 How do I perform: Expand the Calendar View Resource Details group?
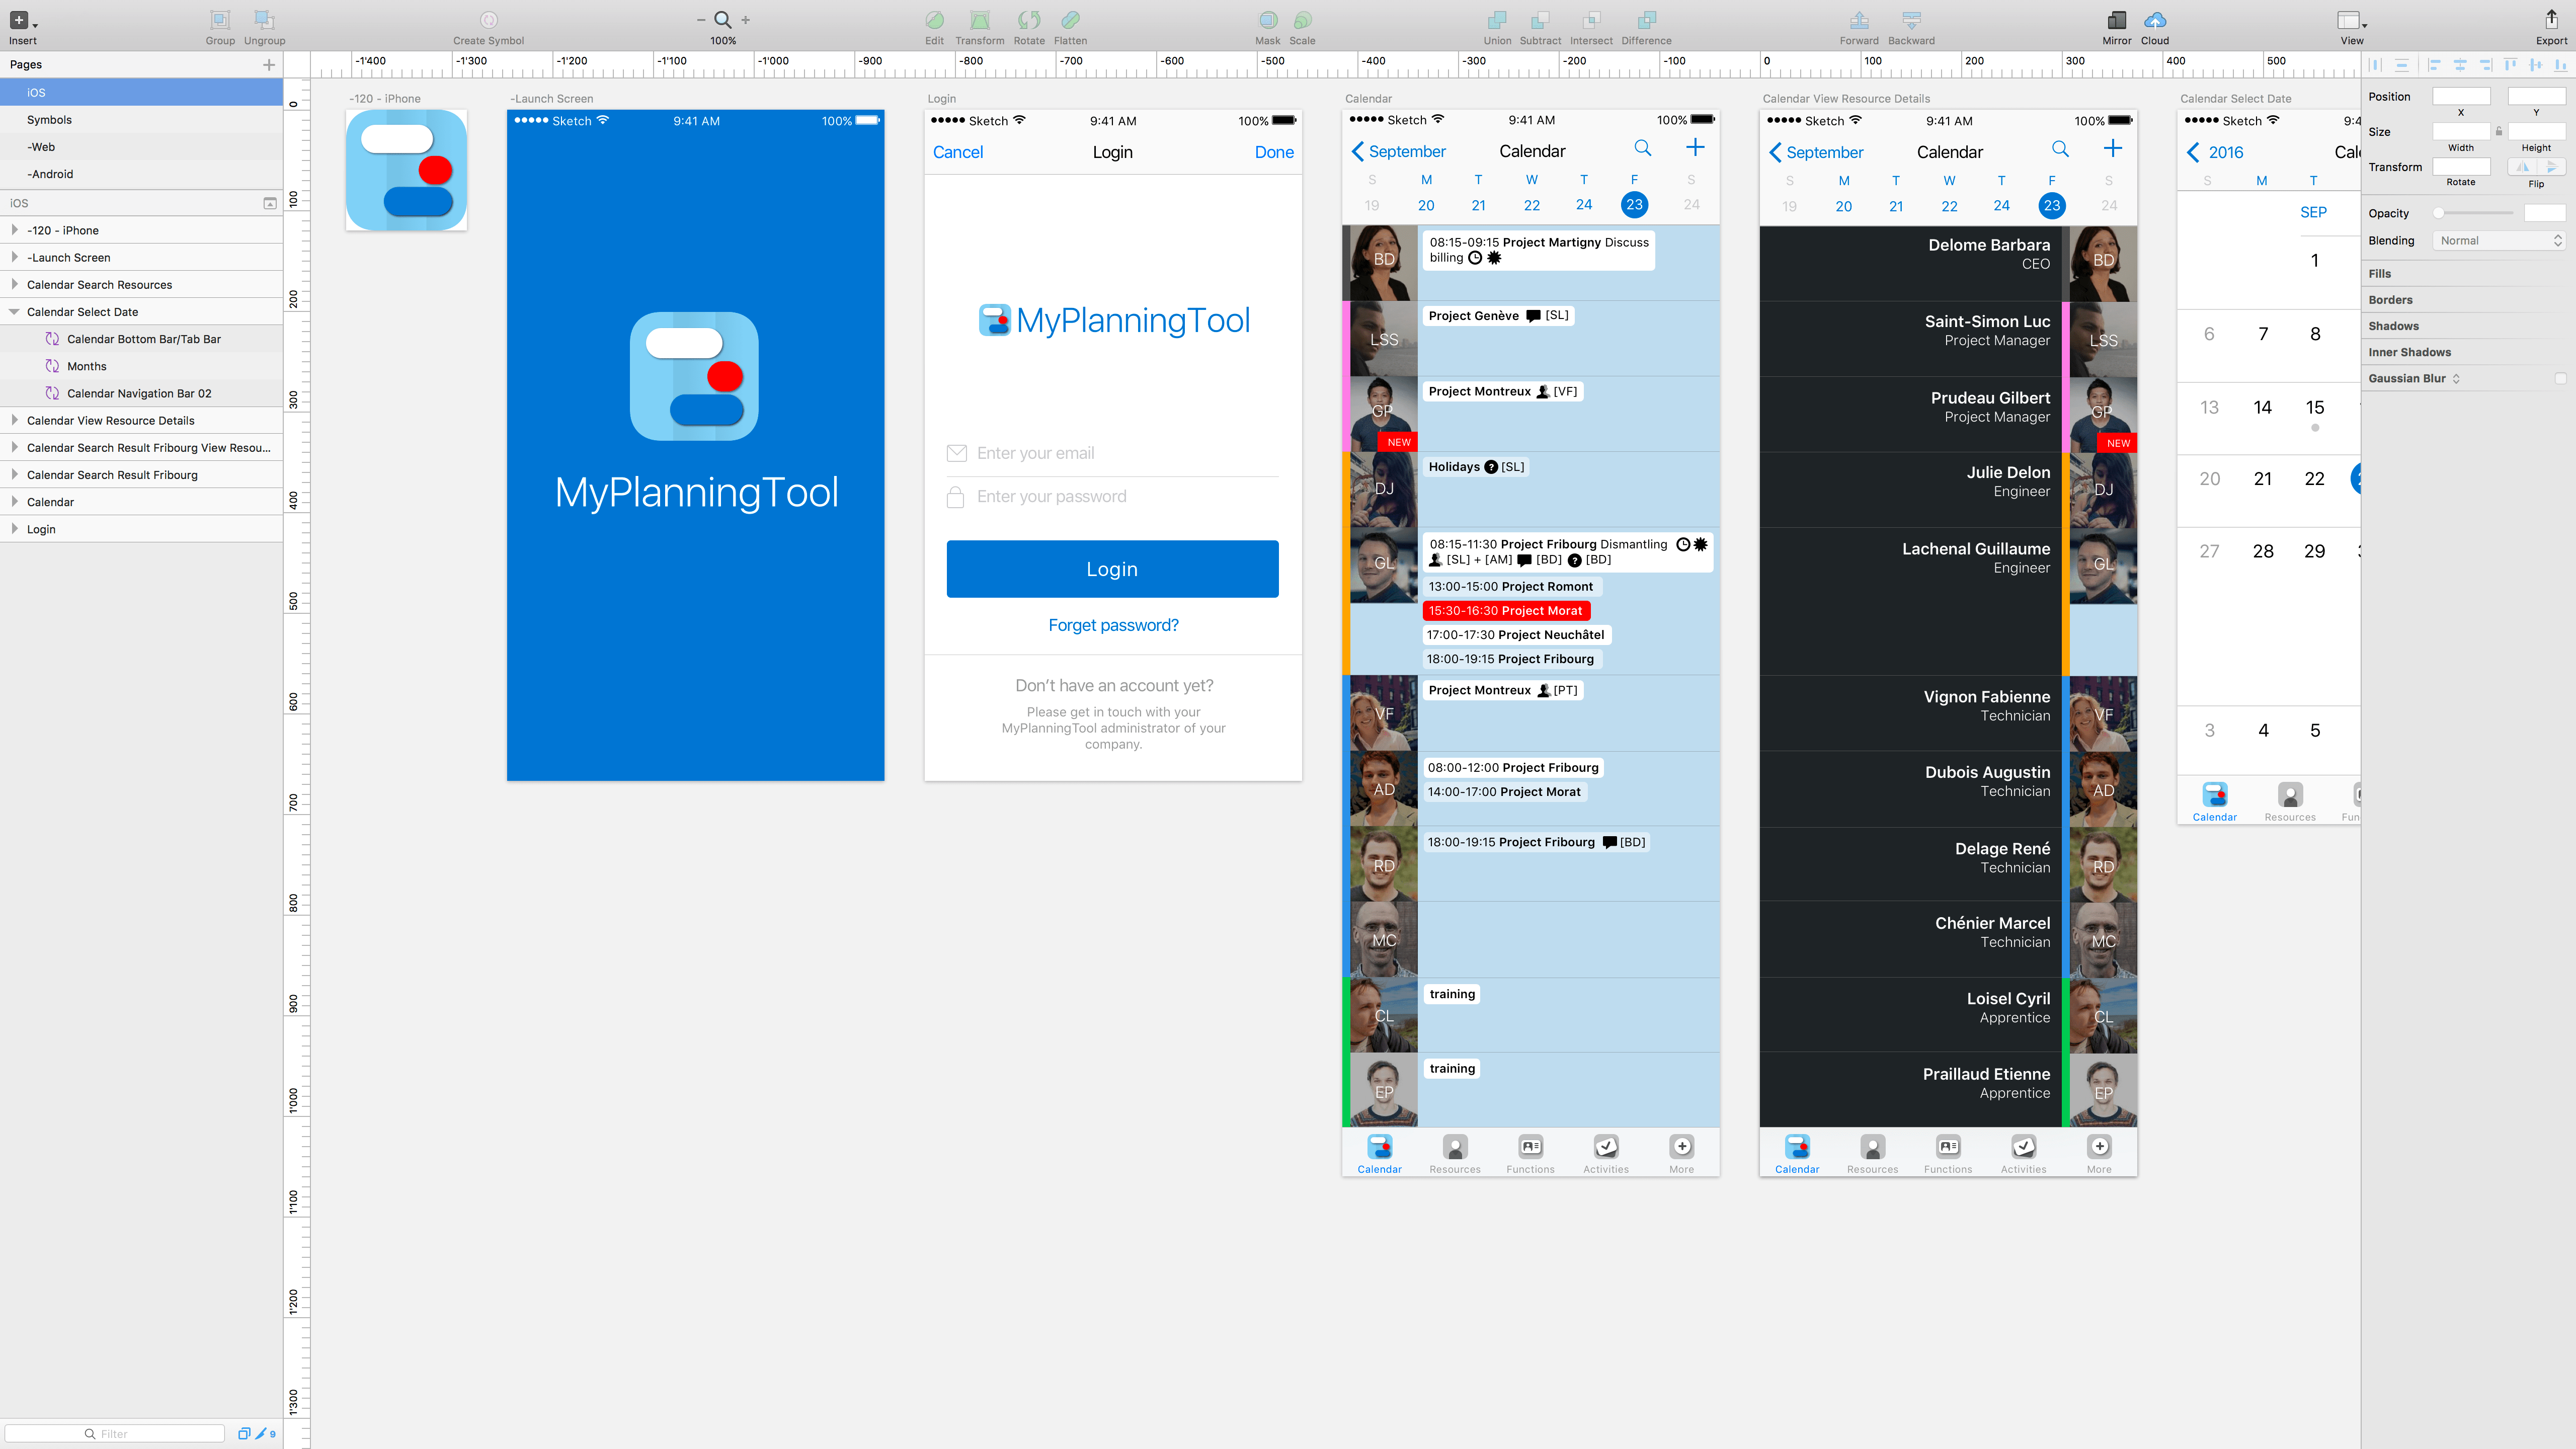point(14,419)
